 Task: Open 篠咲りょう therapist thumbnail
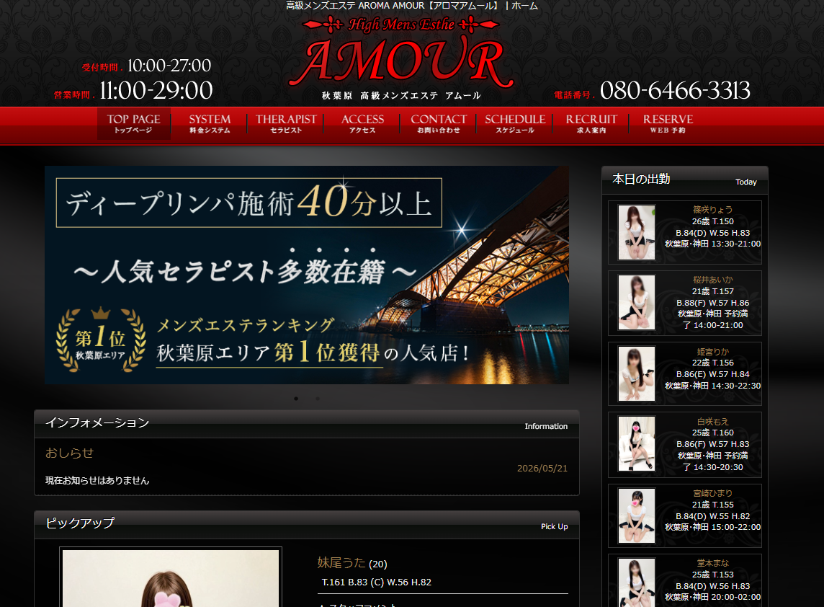click(637, 232)
